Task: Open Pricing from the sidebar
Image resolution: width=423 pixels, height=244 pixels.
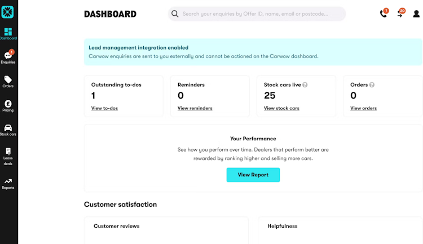Action: pyautogui.click(x=8, y=106)
